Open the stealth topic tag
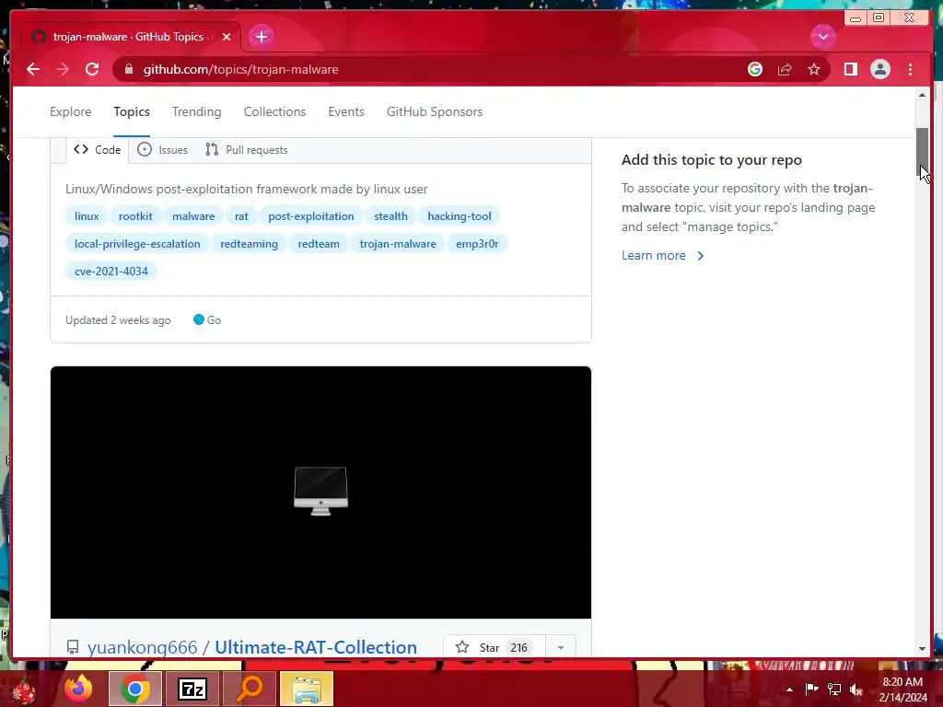 (390, 216)
